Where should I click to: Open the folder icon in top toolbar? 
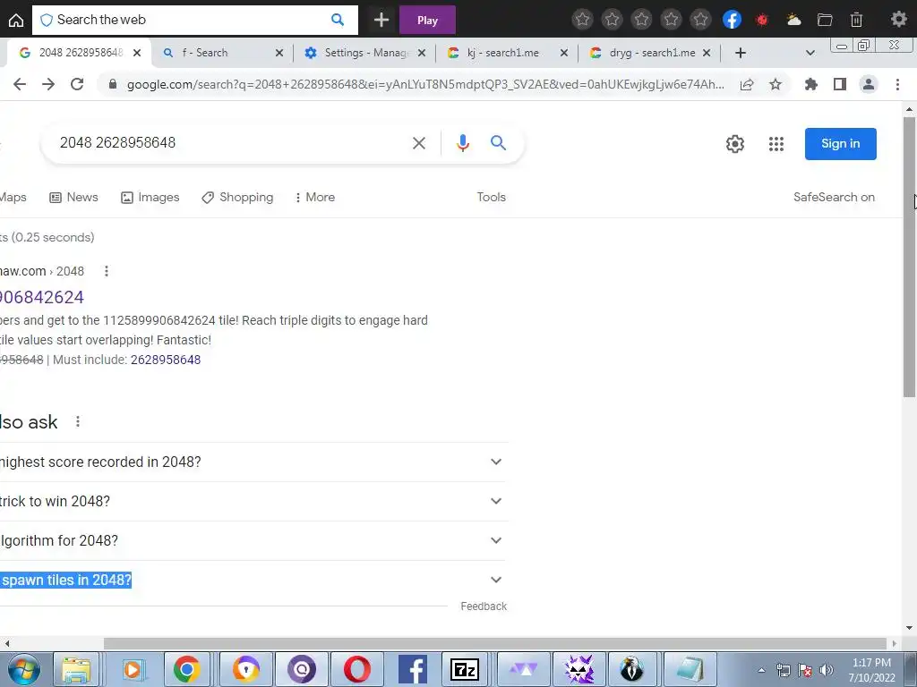pos(825,20)
